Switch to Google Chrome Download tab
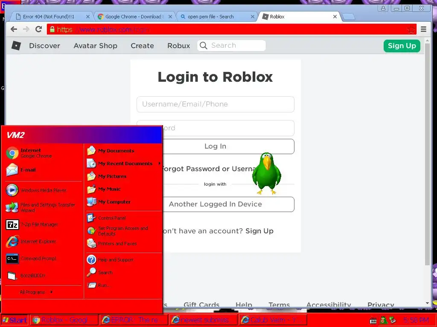 134,17
